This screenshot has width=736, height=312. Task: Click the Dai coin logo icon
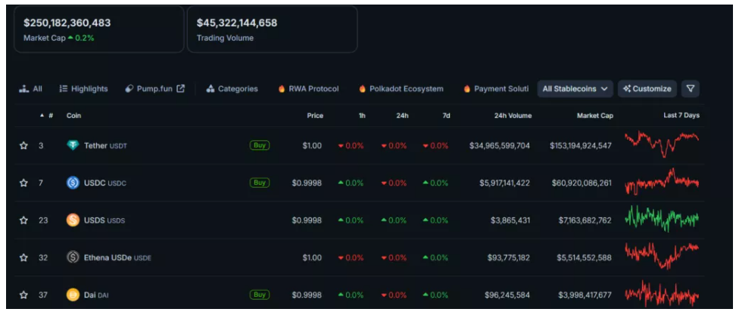(73, 295)
